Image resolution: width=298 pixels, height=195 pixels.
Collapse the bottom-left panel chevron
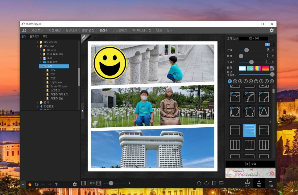(x=23, y=184)
